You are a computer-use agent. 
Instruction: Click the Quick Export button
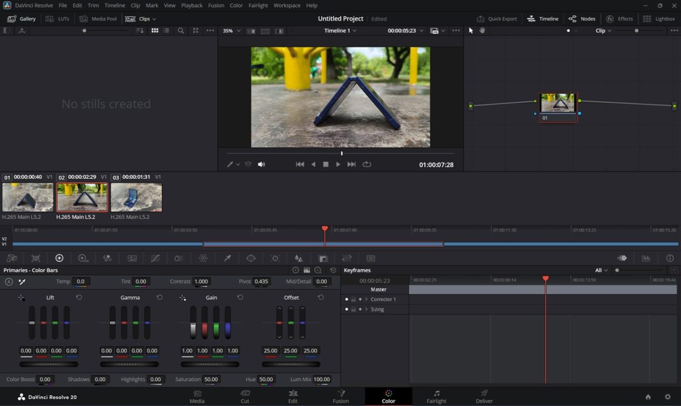497,19
